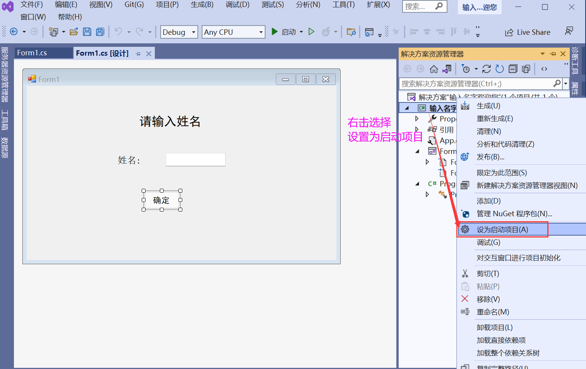The image size is (586, 369).
Task: Click the Live Share button
Action: point(528,32)
